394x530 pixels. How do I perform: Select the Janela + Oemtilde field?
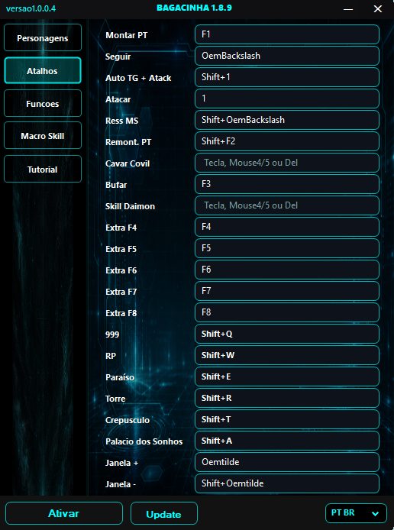[287, 462]
